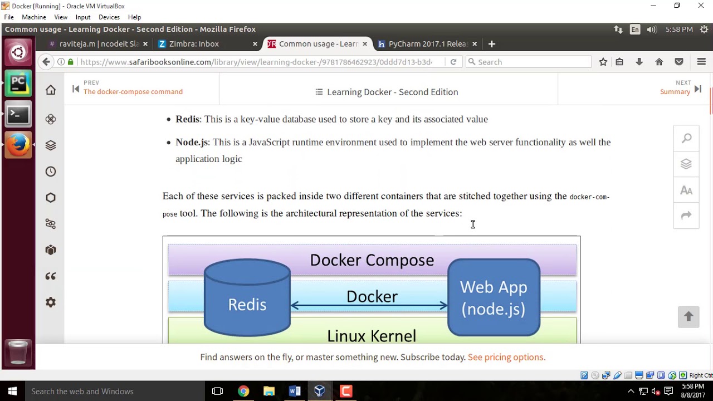This screenshot has width=713, height=401.
Task: Open VirtualBox Machine menu
Action: (x=34, y=17)
